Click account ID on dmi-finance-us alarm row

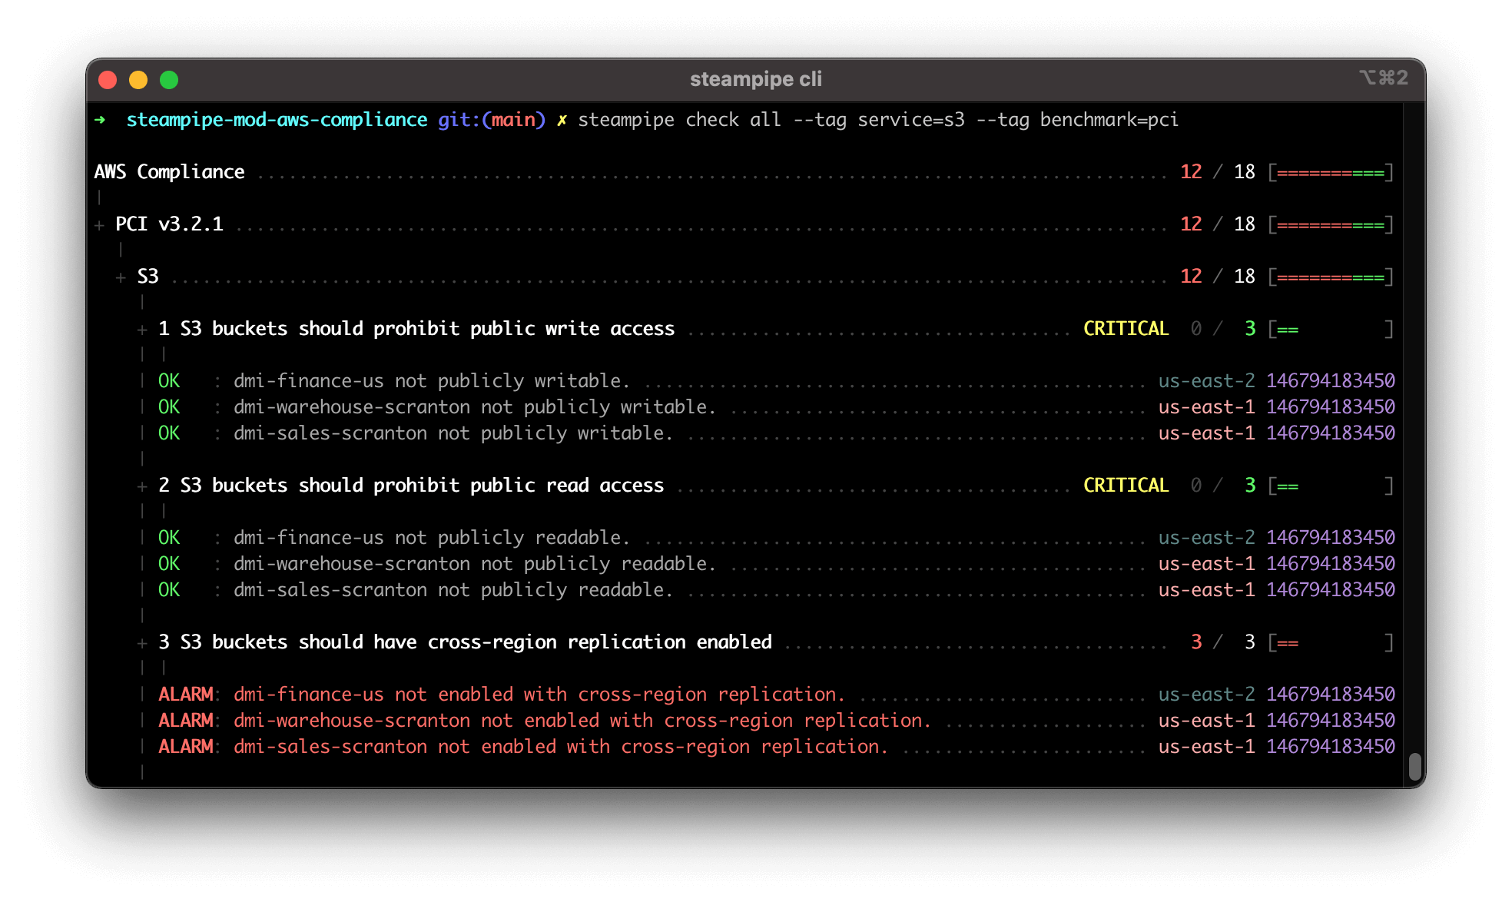pos(1331,695)
